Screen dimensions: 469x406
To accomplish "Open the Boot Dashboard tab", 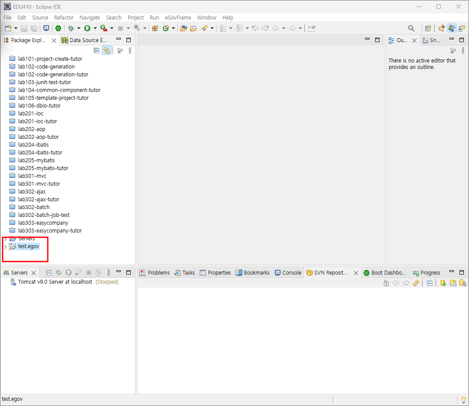I will coord(385,273).
